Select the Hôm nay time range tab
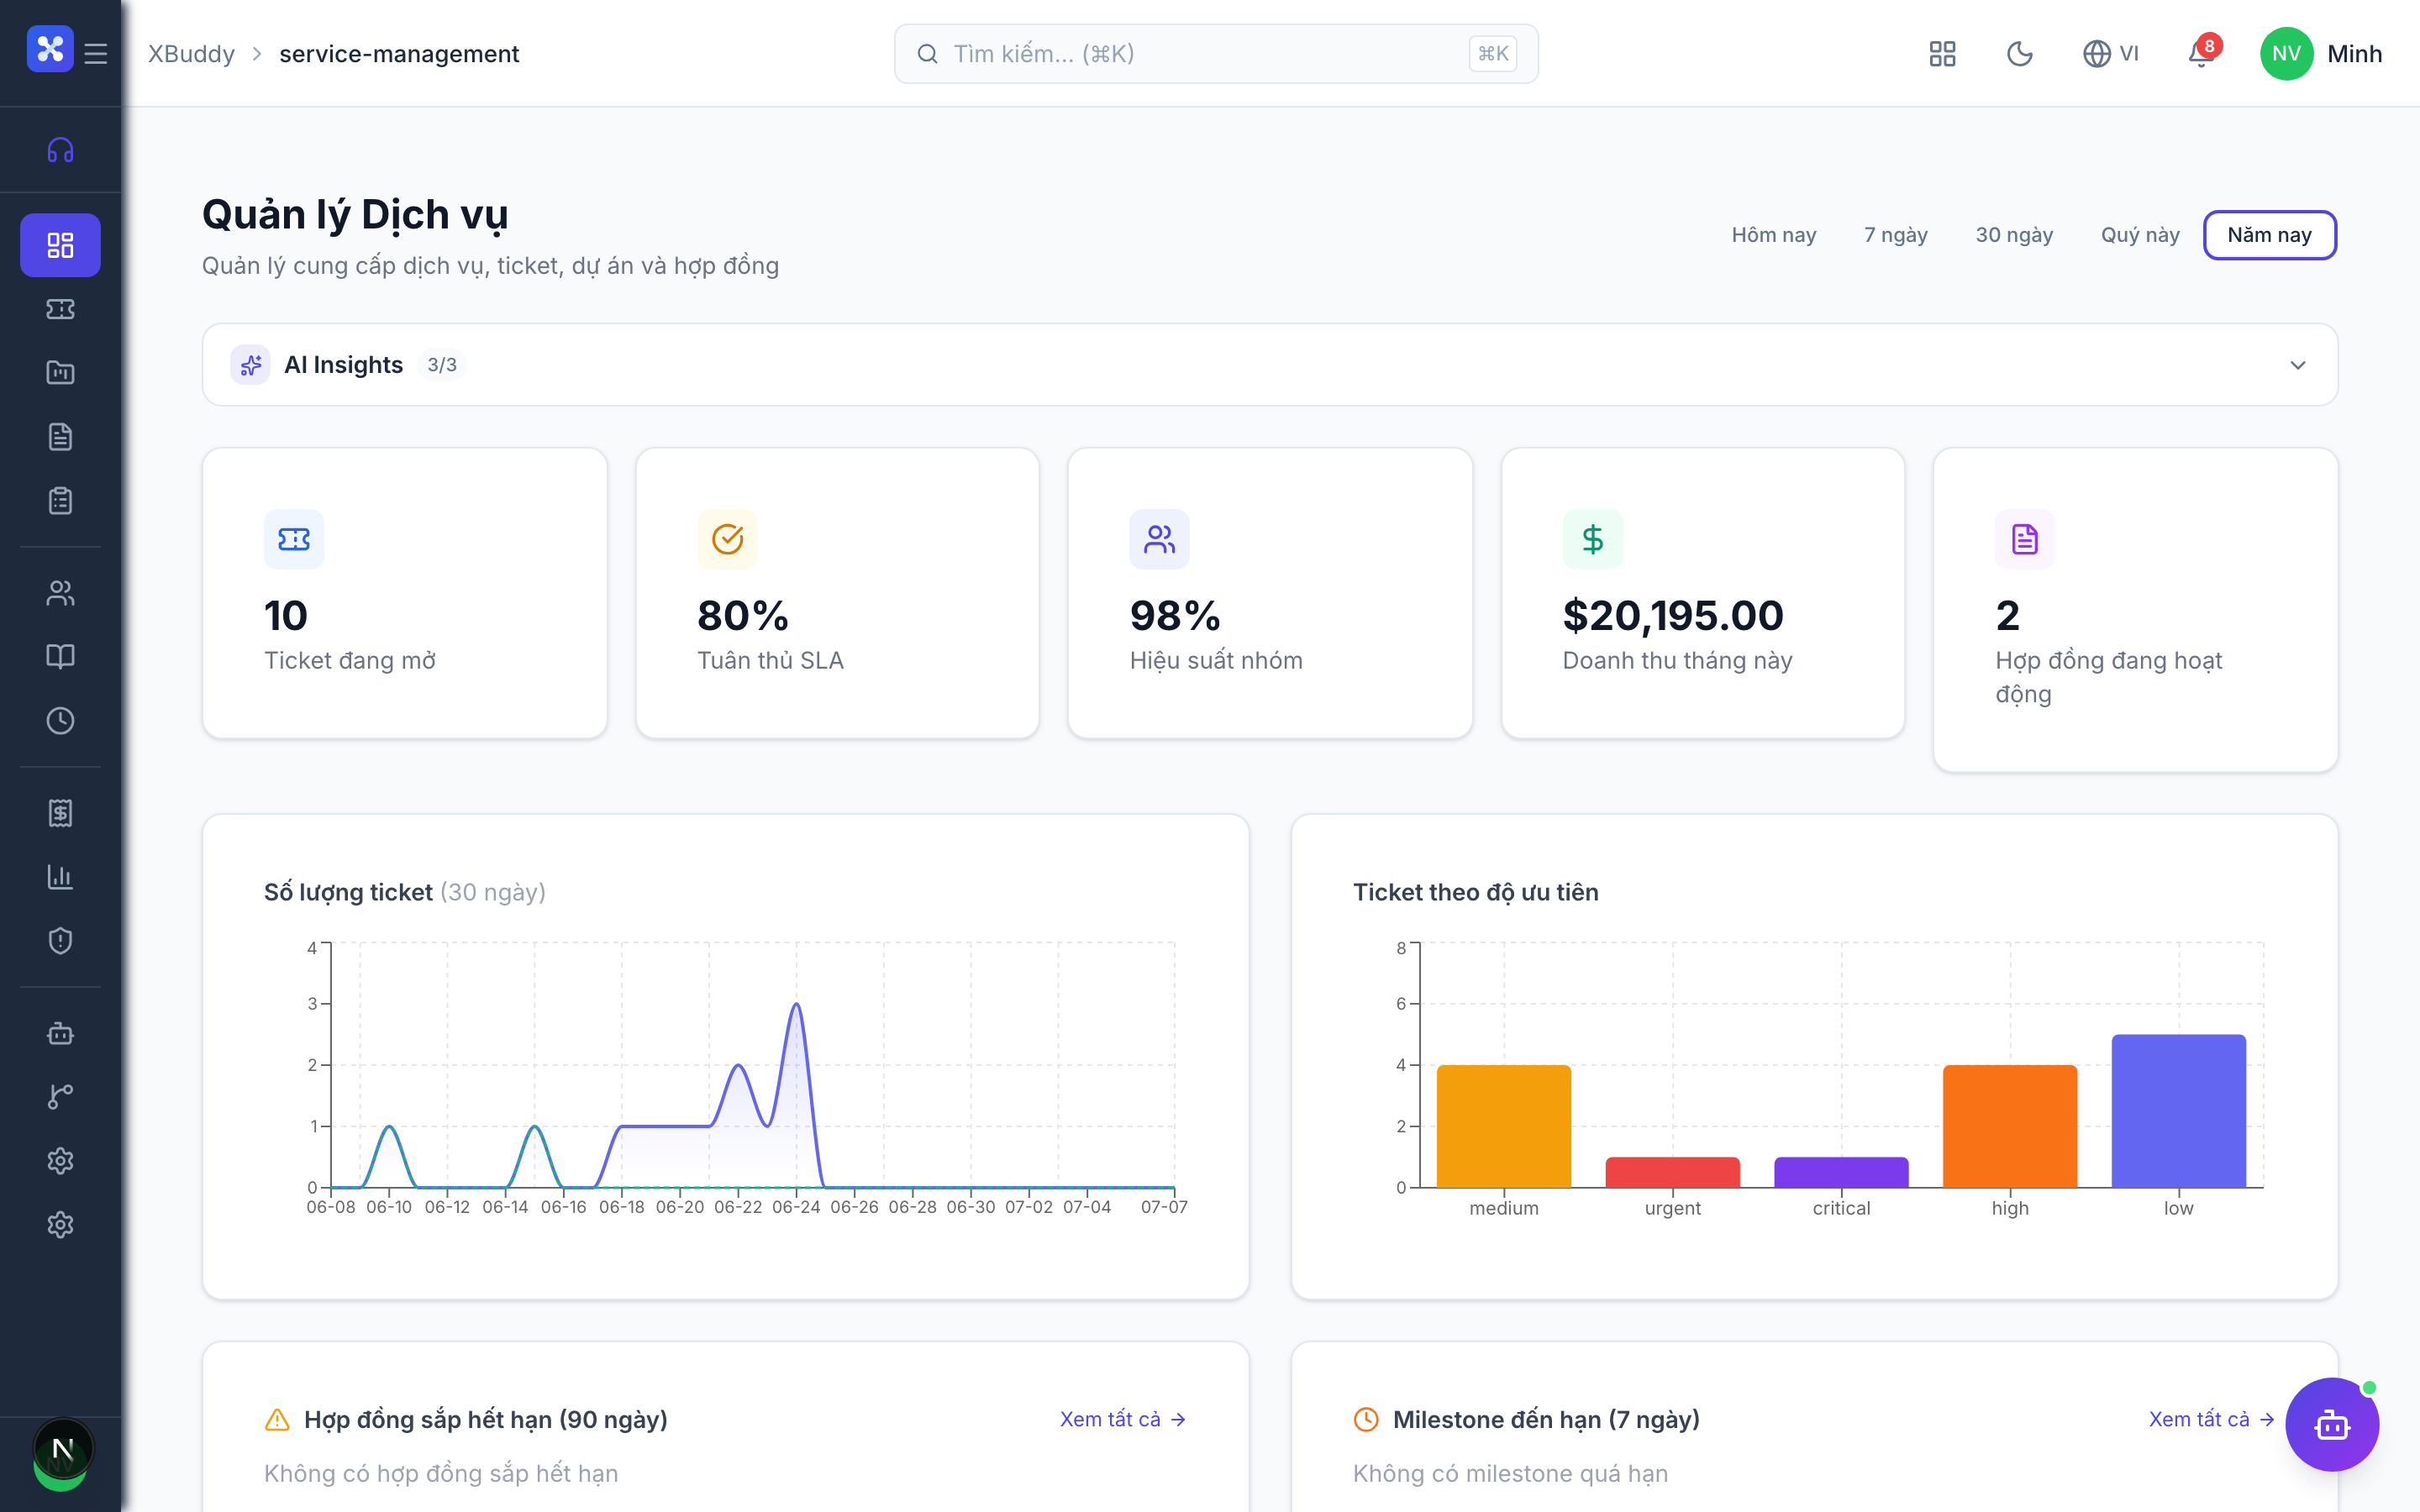 tap(1773, 235)
